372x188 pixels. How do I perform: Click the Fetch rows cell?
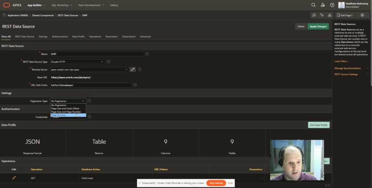[x=115, y=178]
